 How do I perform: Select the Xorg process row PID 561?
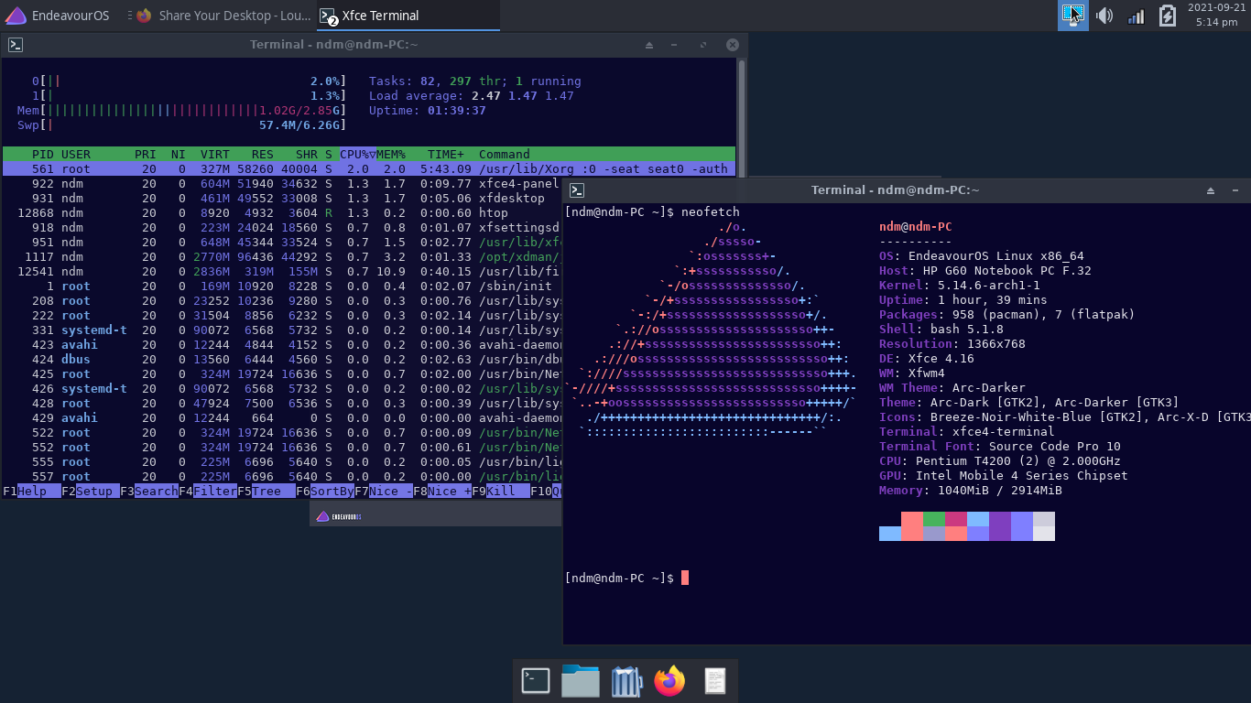(x=369, y=168)
